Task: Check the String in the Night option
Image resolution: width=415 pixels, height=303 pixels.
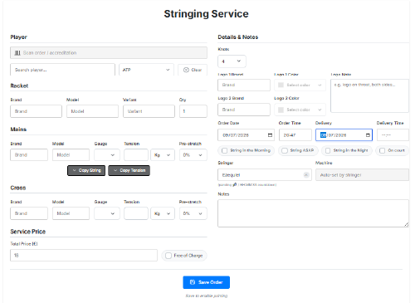Action: point(328,150)
